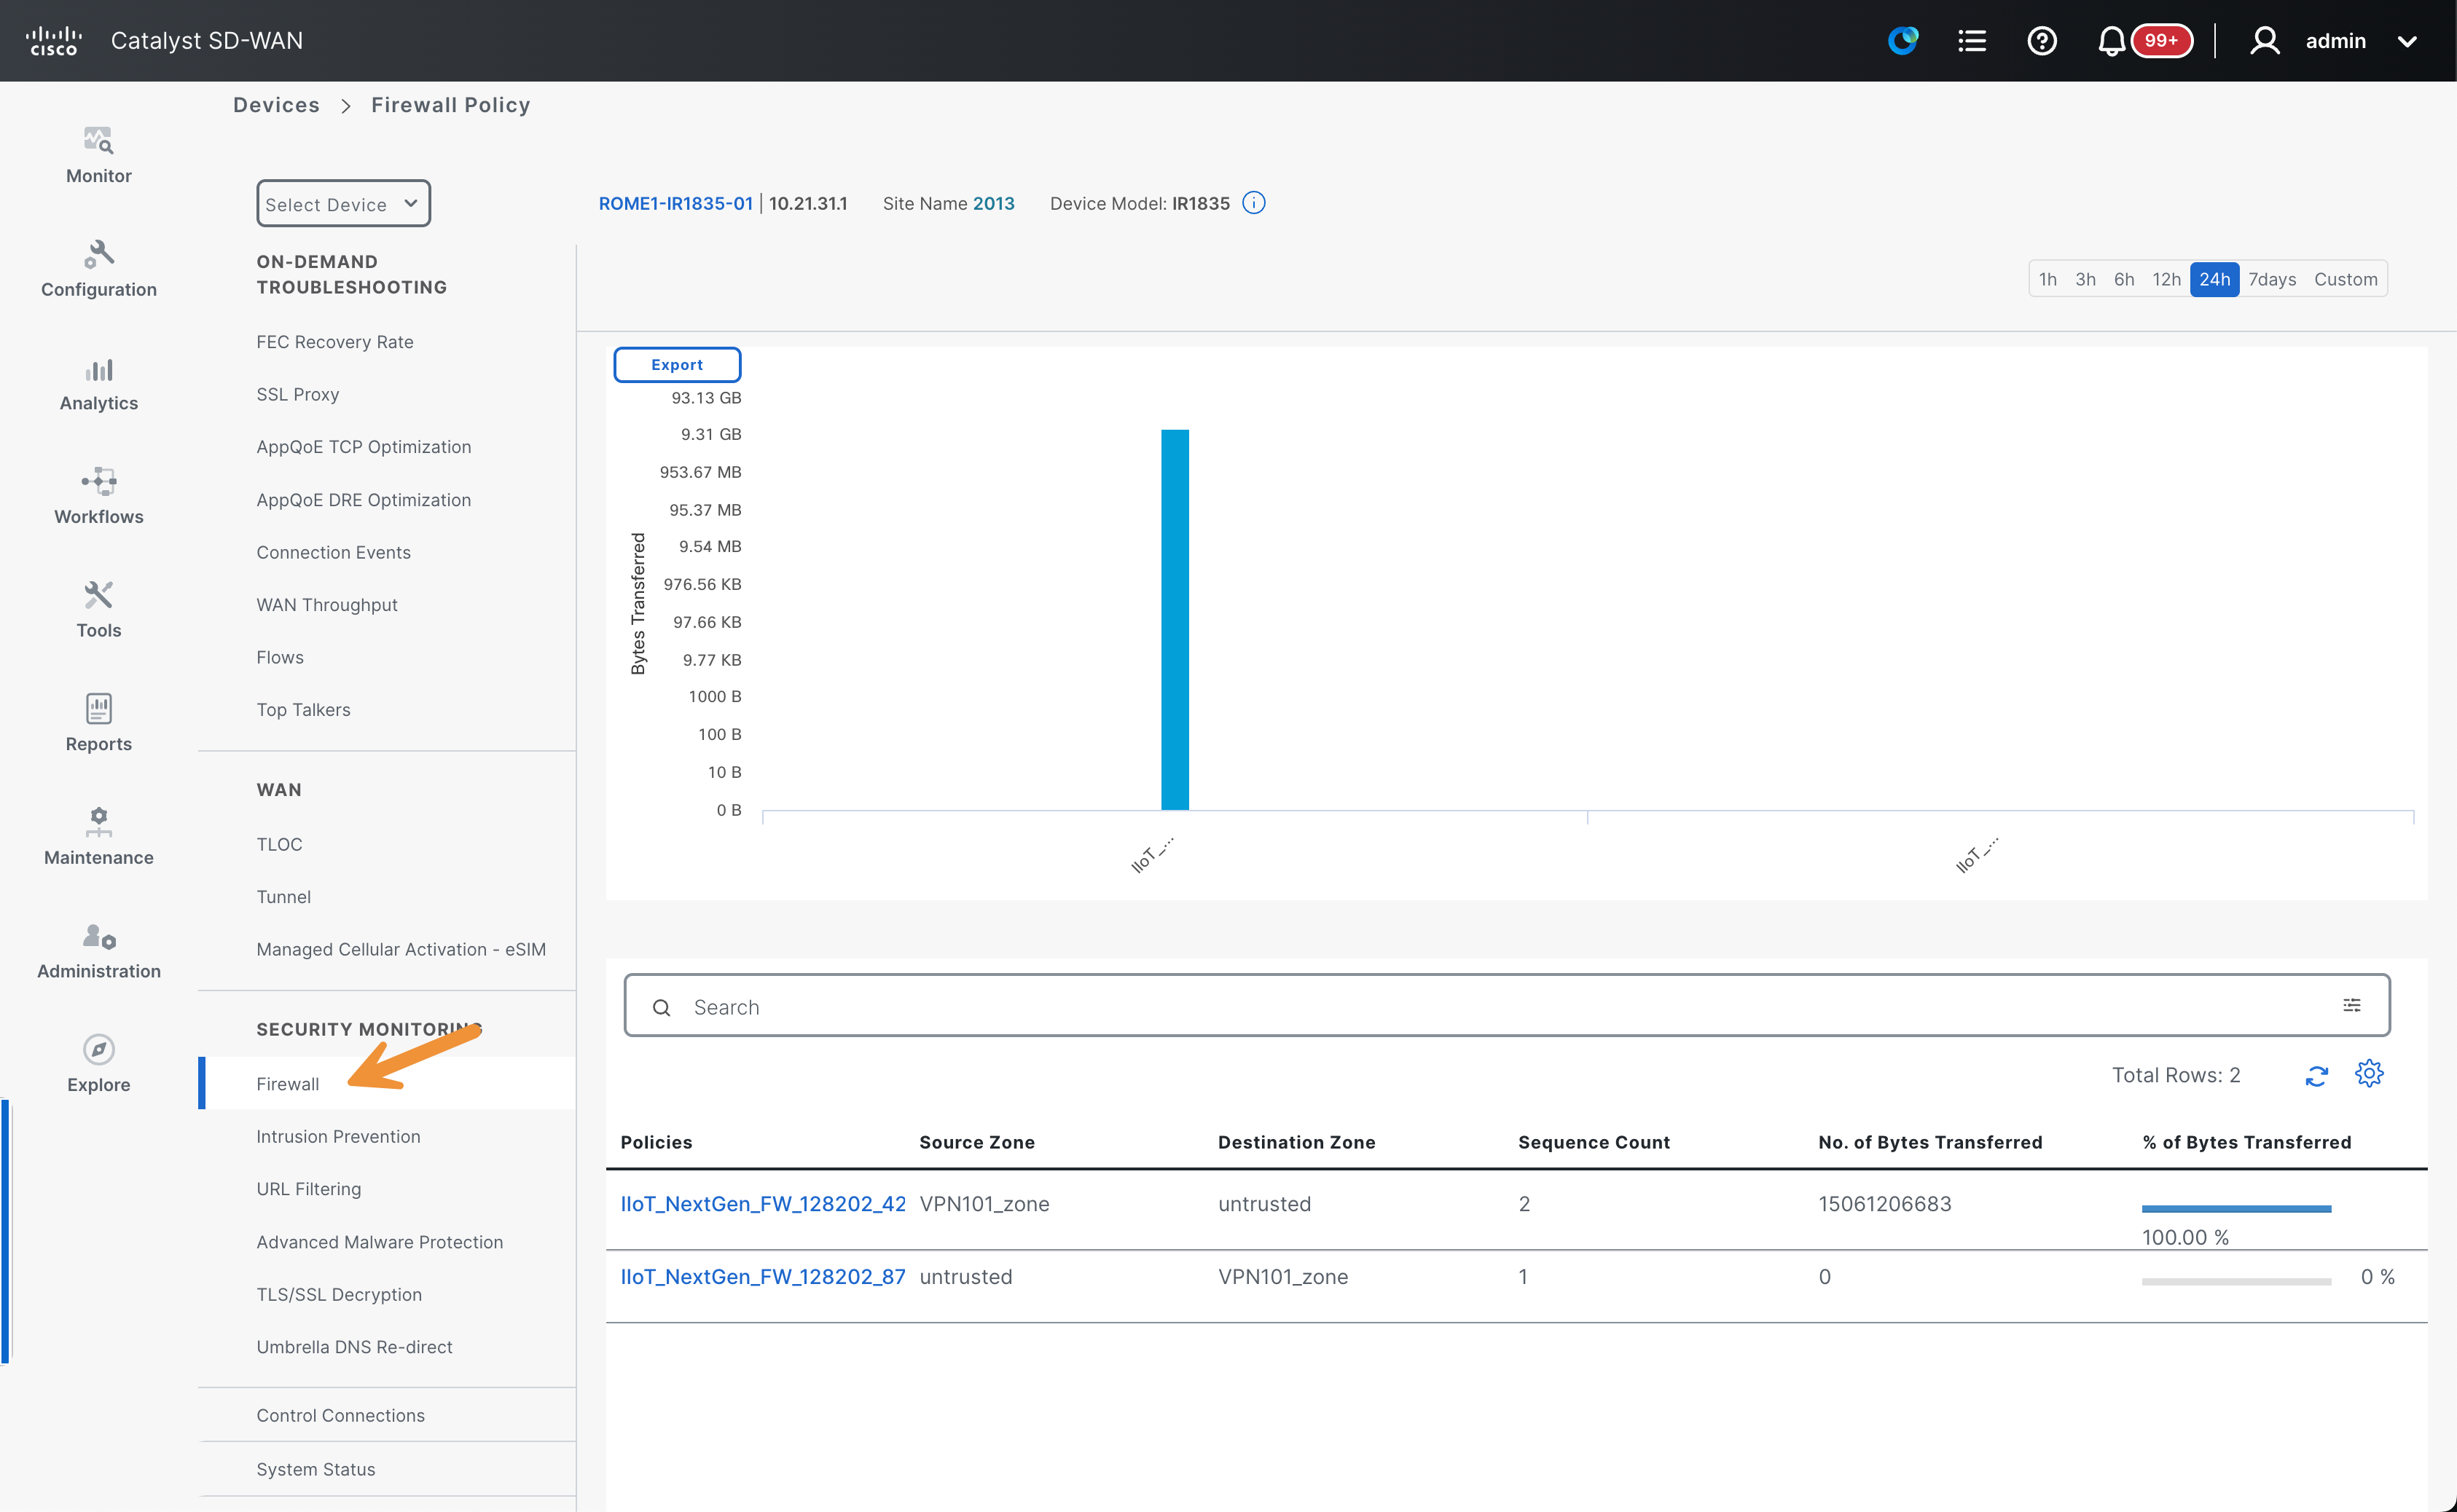
Task: Click the 0 % bytes progress bar
Action: tap(2236, 1281)
